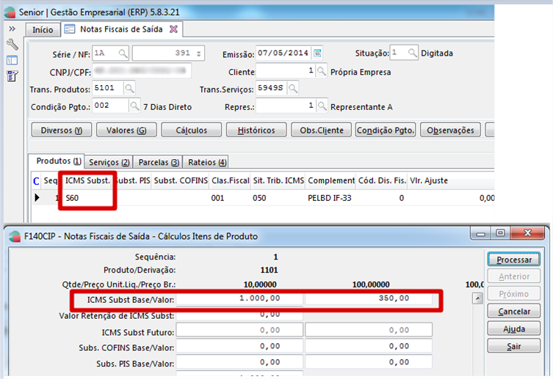The width and height of the screenshot is (553, 379).
Task: Click the F140CIP window title icon
Action: click(x=15, y=236)
